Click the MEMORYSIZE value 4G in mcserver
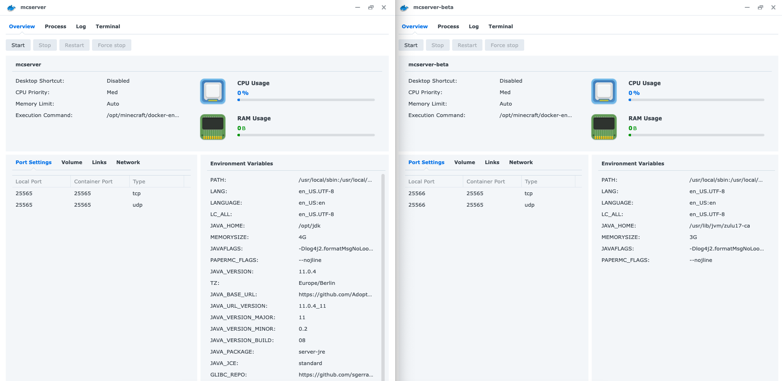Screen dimensions: 782x381 302,237
